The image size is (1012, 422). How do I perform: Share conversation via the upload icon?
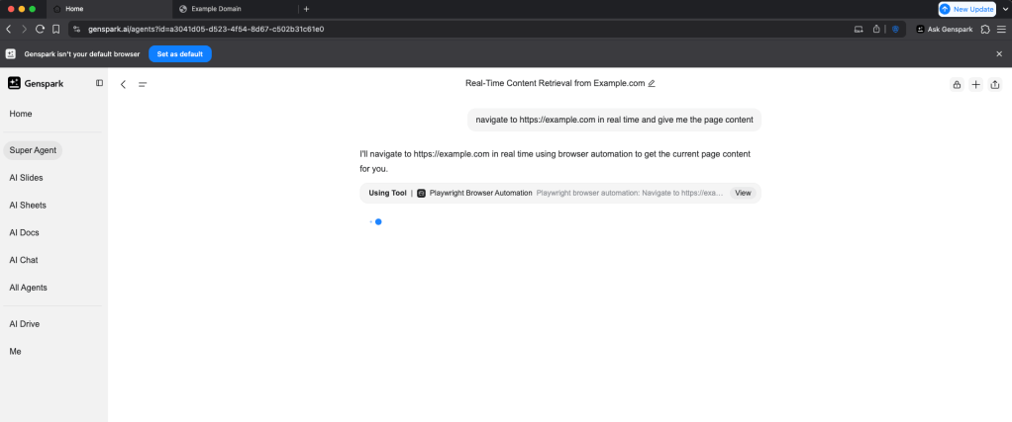click(x=995, y=84)
